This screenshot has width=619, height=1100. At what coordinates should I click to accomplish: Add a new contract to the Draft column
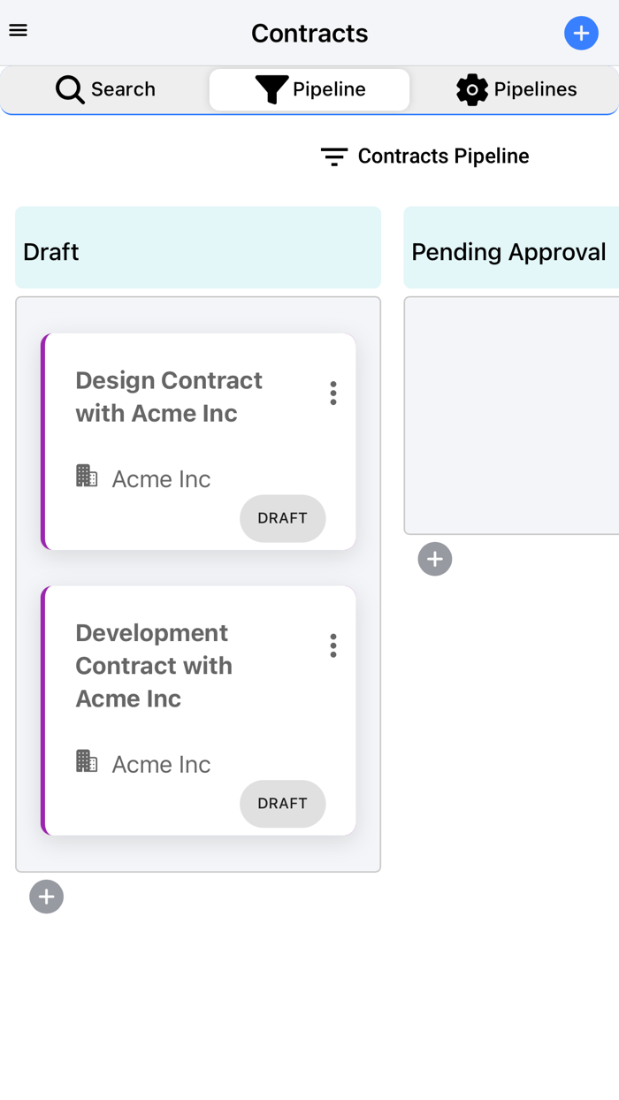46,897
